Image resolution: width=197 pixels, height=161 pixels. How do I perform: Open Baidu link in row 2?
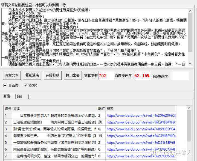pos(141,122)
